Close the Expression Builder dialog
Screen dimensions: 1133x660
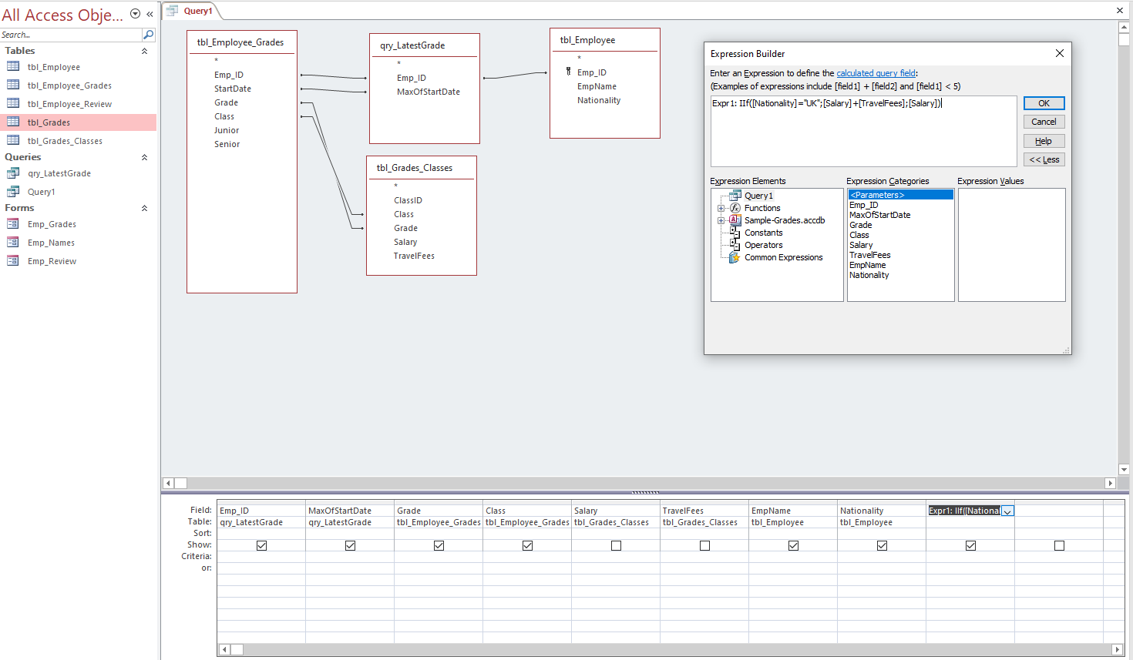[1060, 53]
